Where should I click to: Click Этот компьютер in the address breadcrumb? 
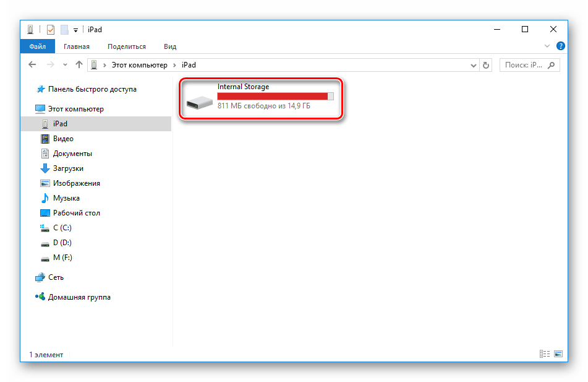click(138, 65)
